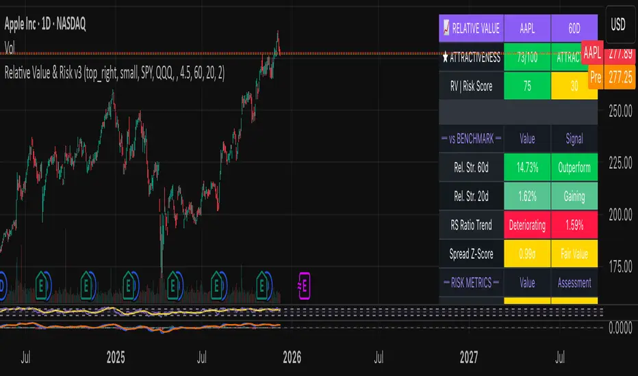
Task: Click the yellow 0.99σ cell
Action: pos(527,254)
